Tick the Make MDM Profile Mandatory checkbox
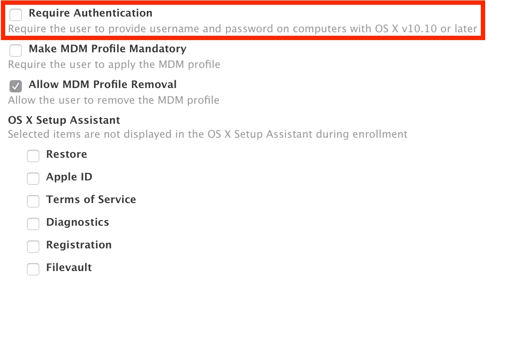The image size is (517, 339). tap(16, 51)
